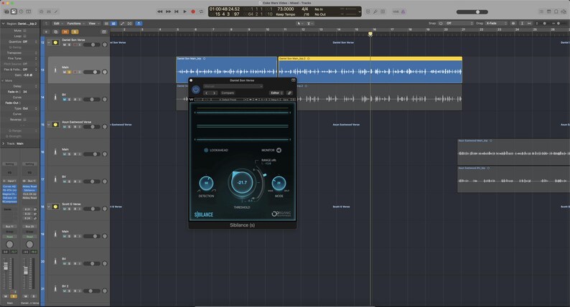Open the Functions menu
The image size is (570, 307).
75,23
